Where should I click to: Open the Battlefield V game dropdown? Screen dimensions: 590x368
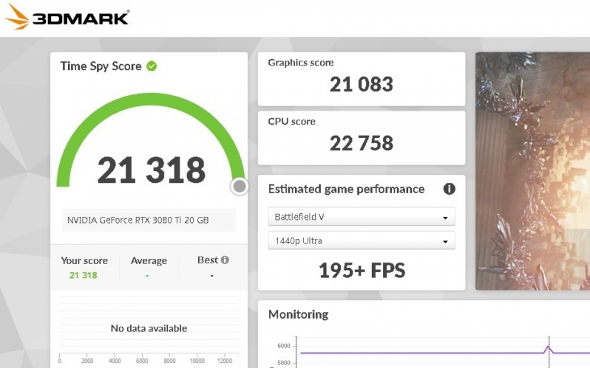362,217
